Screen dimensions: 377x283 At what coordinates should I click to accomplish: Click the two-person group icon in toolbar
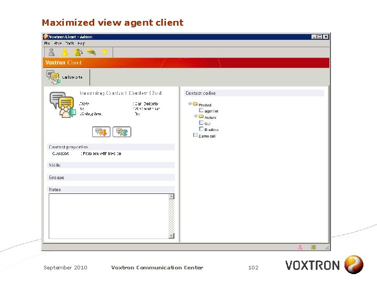(x=78, y=52)
